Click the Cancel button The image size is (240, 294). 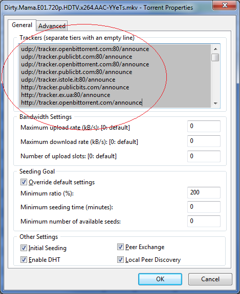(x=210, y=279)
